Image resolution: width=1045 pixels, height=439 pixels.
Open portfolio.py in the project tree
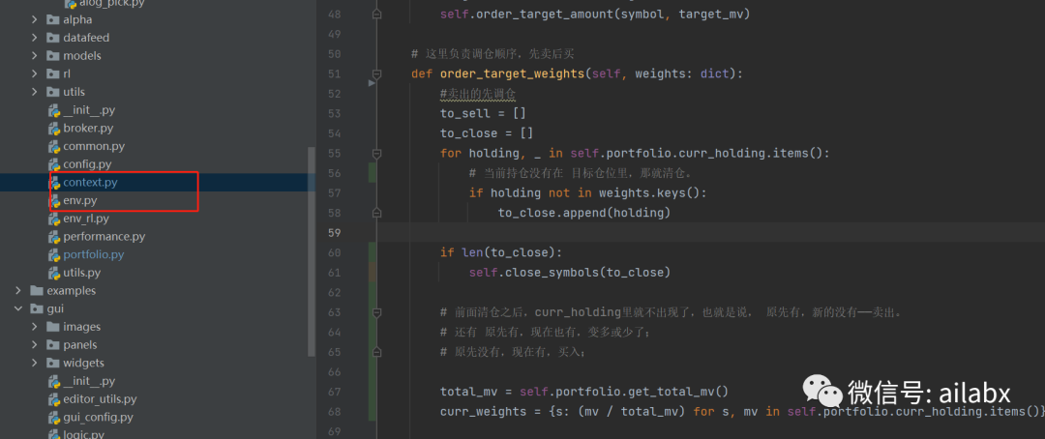(x=93, y=254)
